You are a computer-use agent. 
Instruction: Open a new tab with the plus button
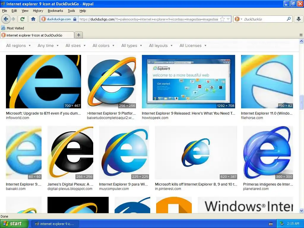pyautogui.click(x=78, y=35)
